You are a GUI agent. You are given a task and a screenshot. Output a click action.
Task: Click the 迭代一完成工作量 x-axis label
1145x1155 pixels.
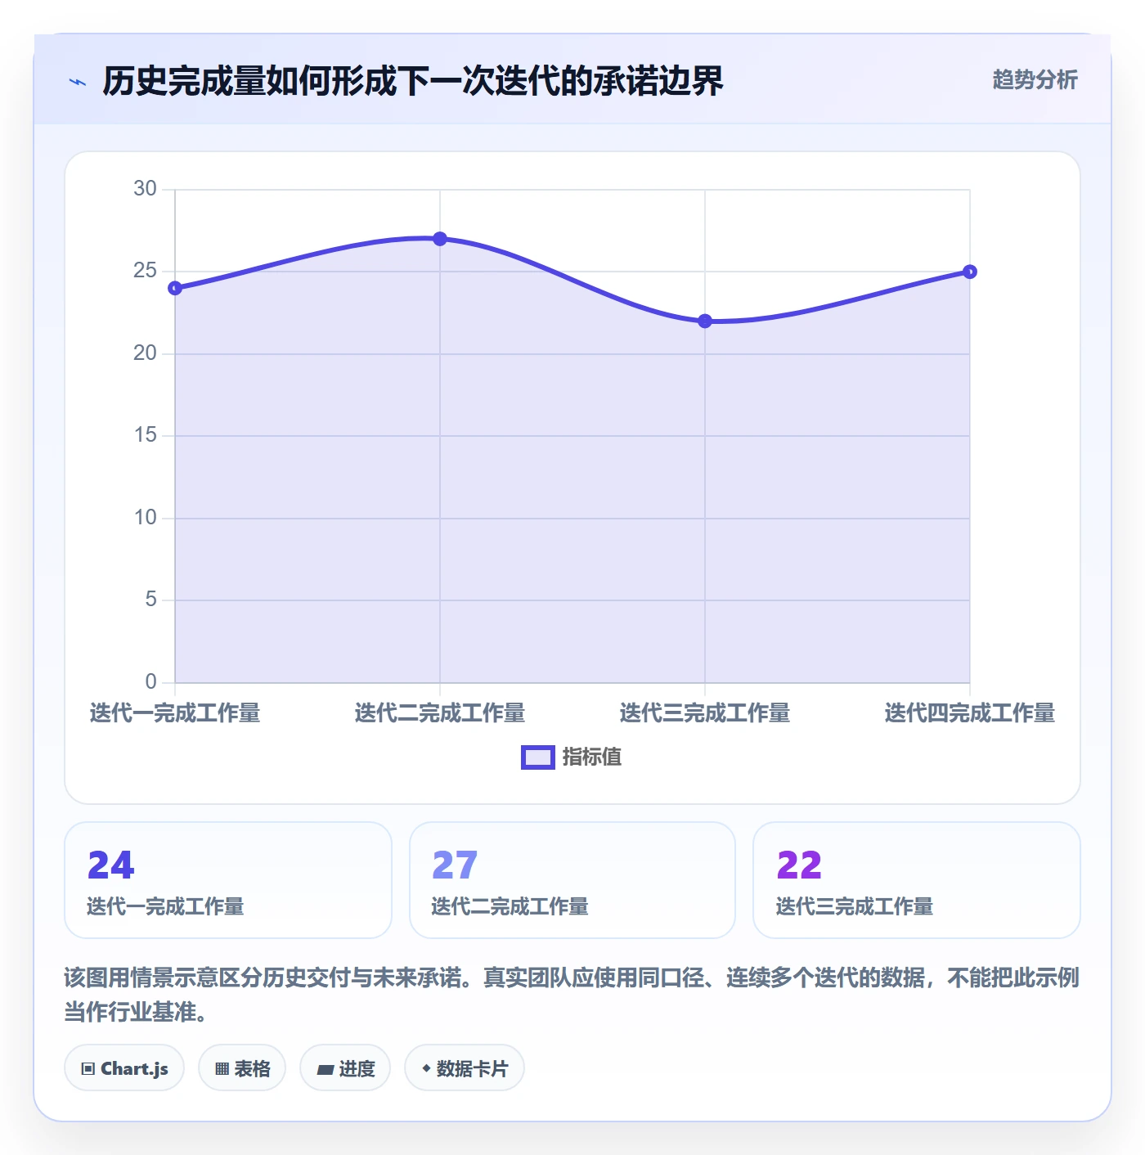tap(175, 713)
